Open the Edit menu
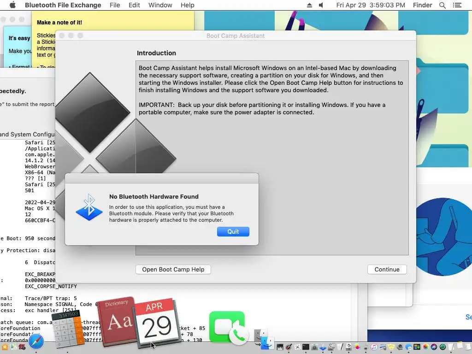Viewport: 472px width, 354px height. [134, 5]
